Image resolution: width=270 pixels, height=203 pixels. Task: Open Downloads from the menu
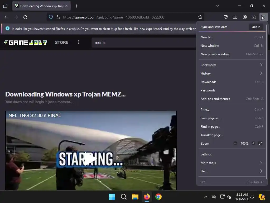point(232,82)
